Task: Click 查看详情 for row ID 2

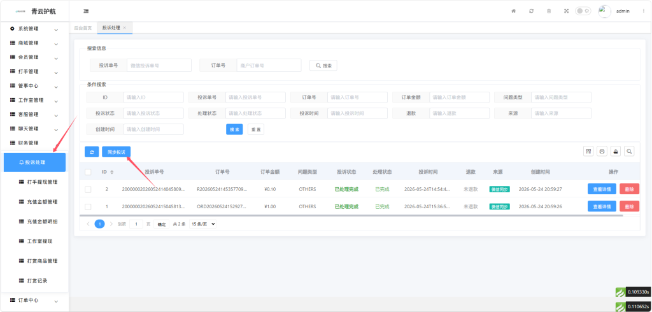Action: [x=602, y=189]
